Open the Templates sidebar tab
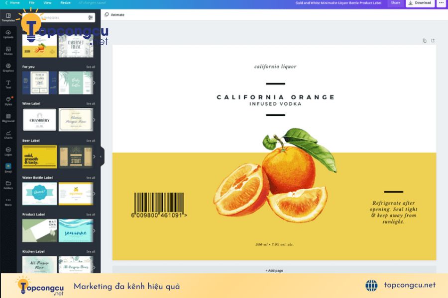 point(8,17)
